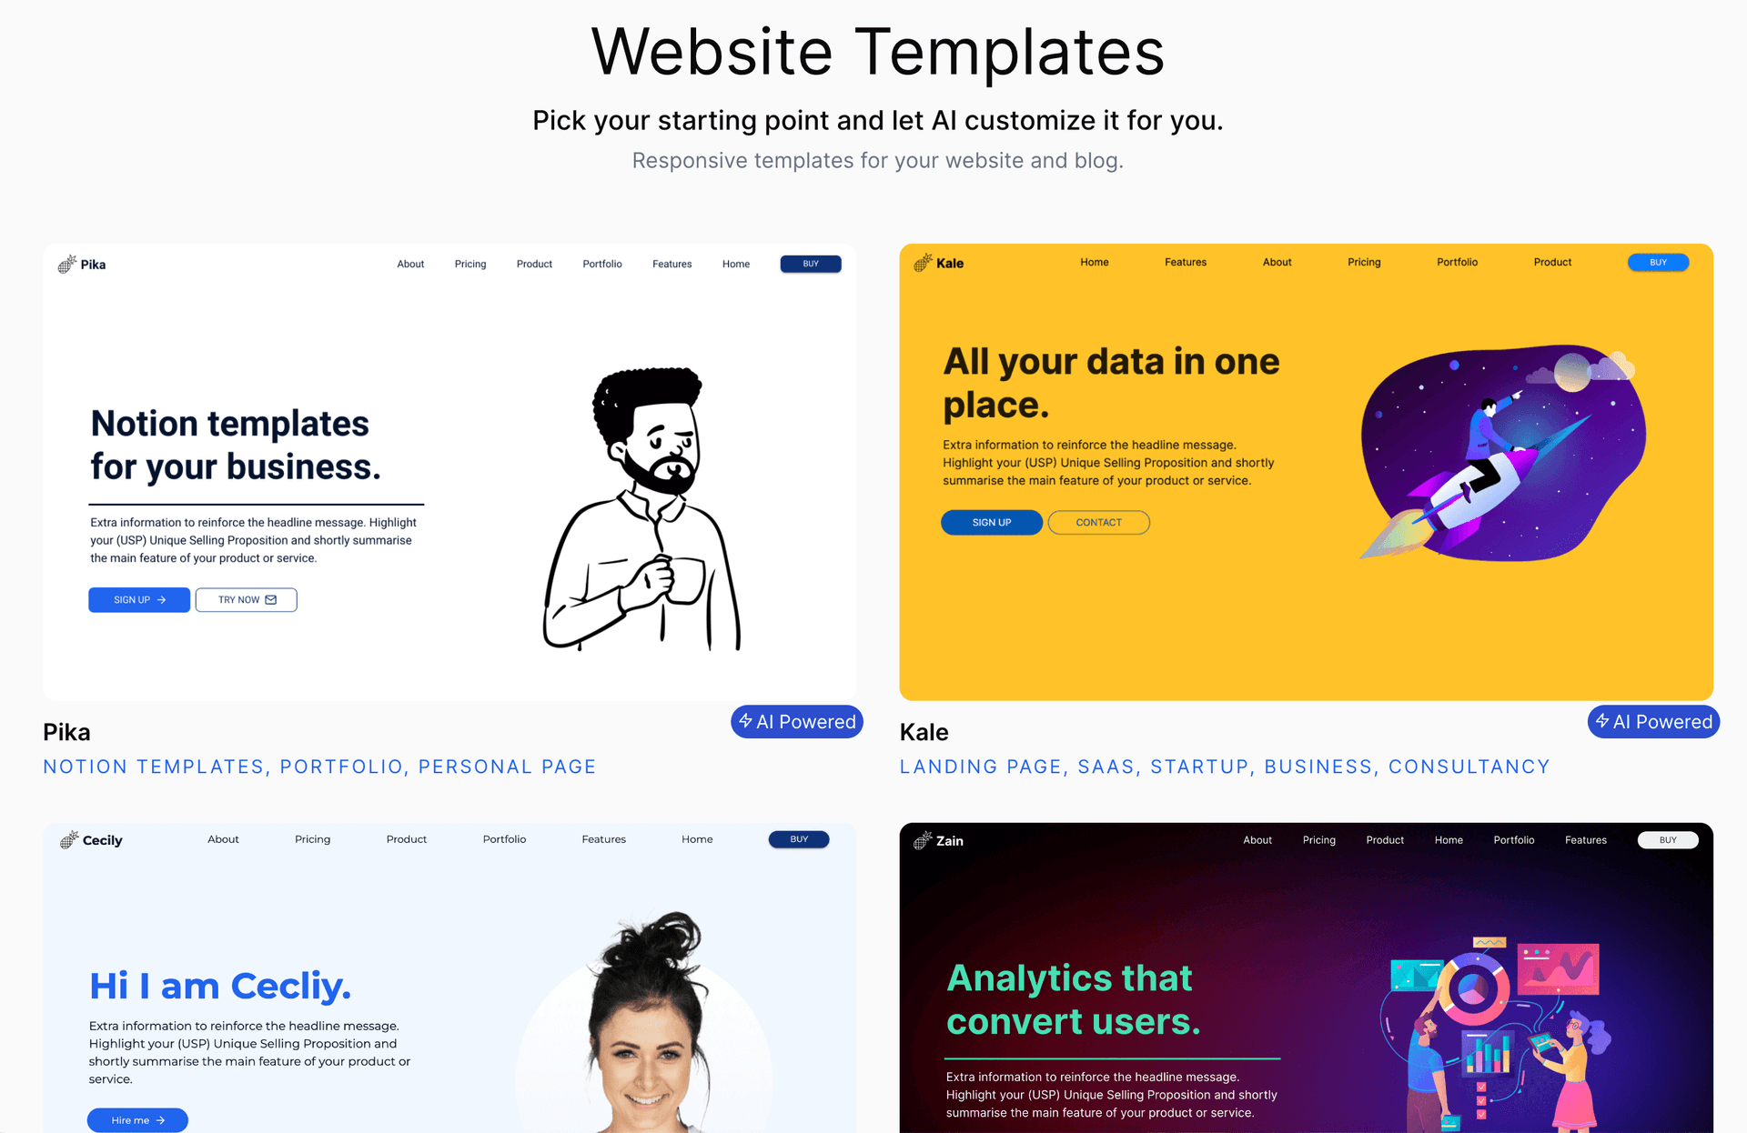Click TRY NOW button in Pika template
Image resolution: width=1747 pixels, height=1133 pixels.
tap(246, 598)
